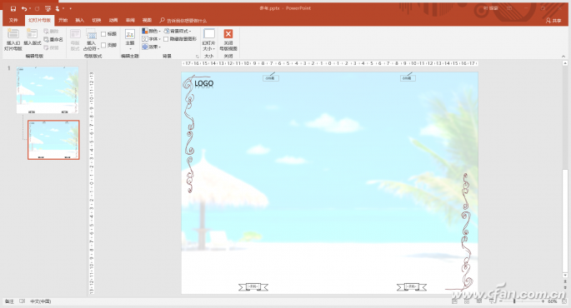The image size is (571, 308).
Task: Click the 保留 (Preserve) button
Action: coord(51,47)
